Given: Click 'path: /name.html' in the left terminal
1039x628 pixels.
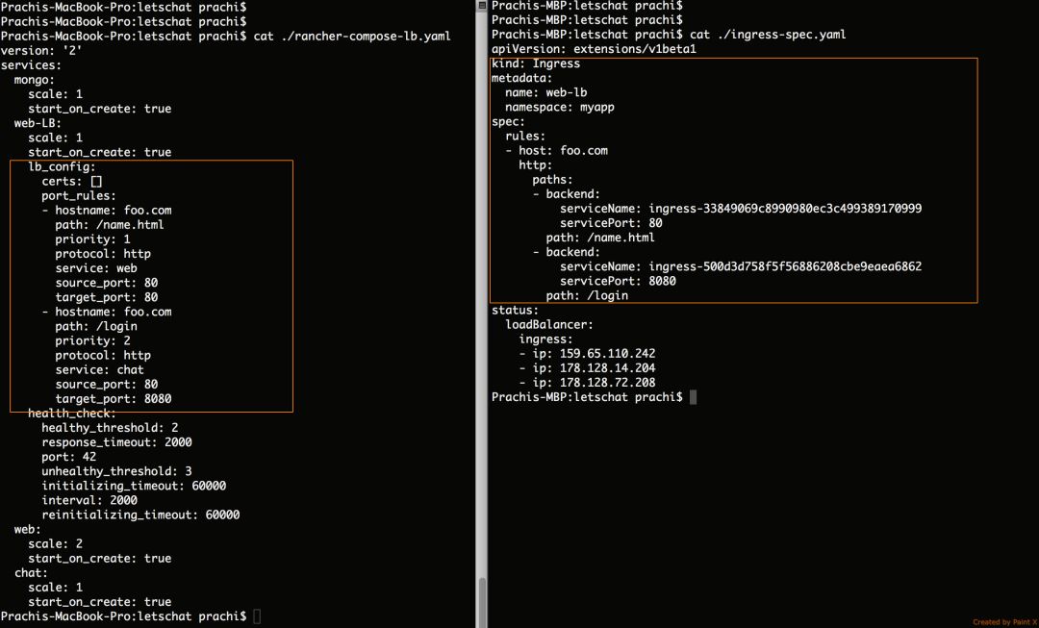Looking at the screenshot, I should (x=110, y=225).
